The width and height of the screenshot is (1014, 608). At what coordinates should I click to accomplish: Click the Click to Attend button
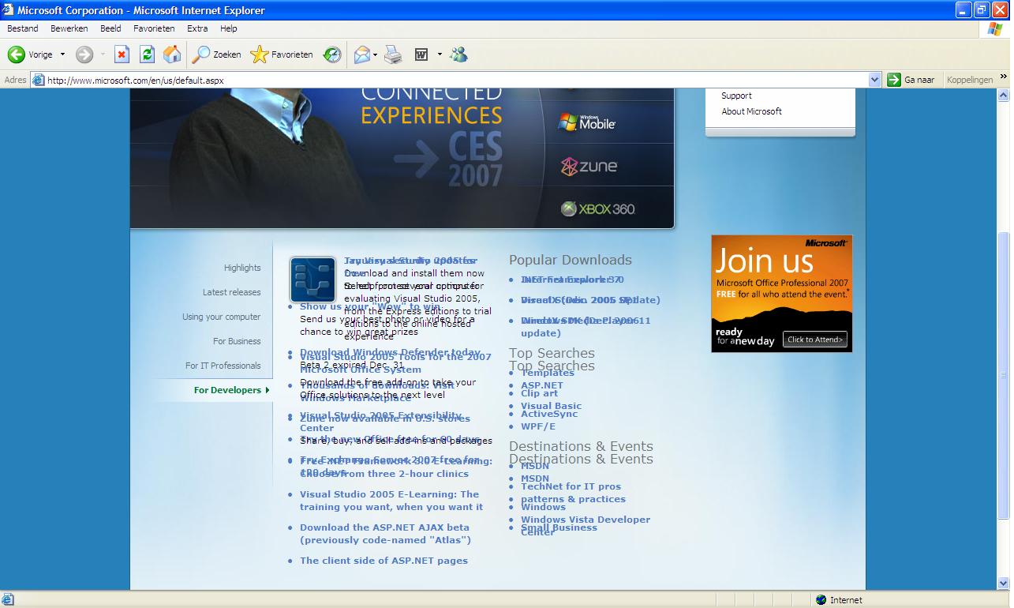click(x=815, y=340)
